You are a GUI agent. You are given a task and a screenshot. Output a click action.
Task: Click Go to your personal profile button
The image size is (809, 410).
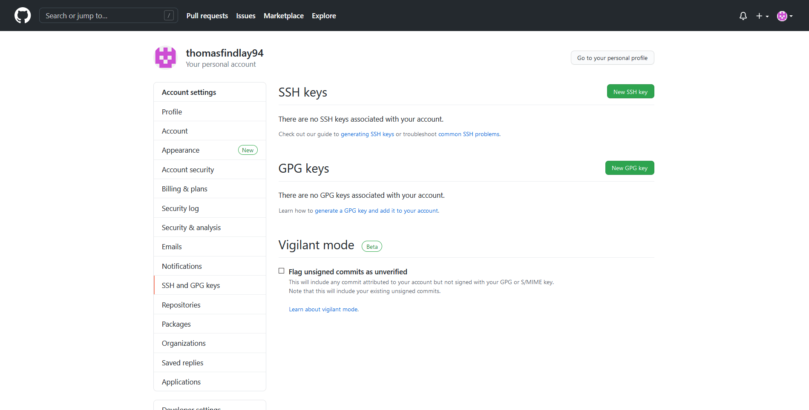[x=612, y=58]
